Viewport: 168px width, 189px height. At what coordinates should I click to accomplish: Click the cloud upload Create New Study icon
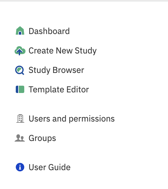pyautogui.click(x=20, y=51)
